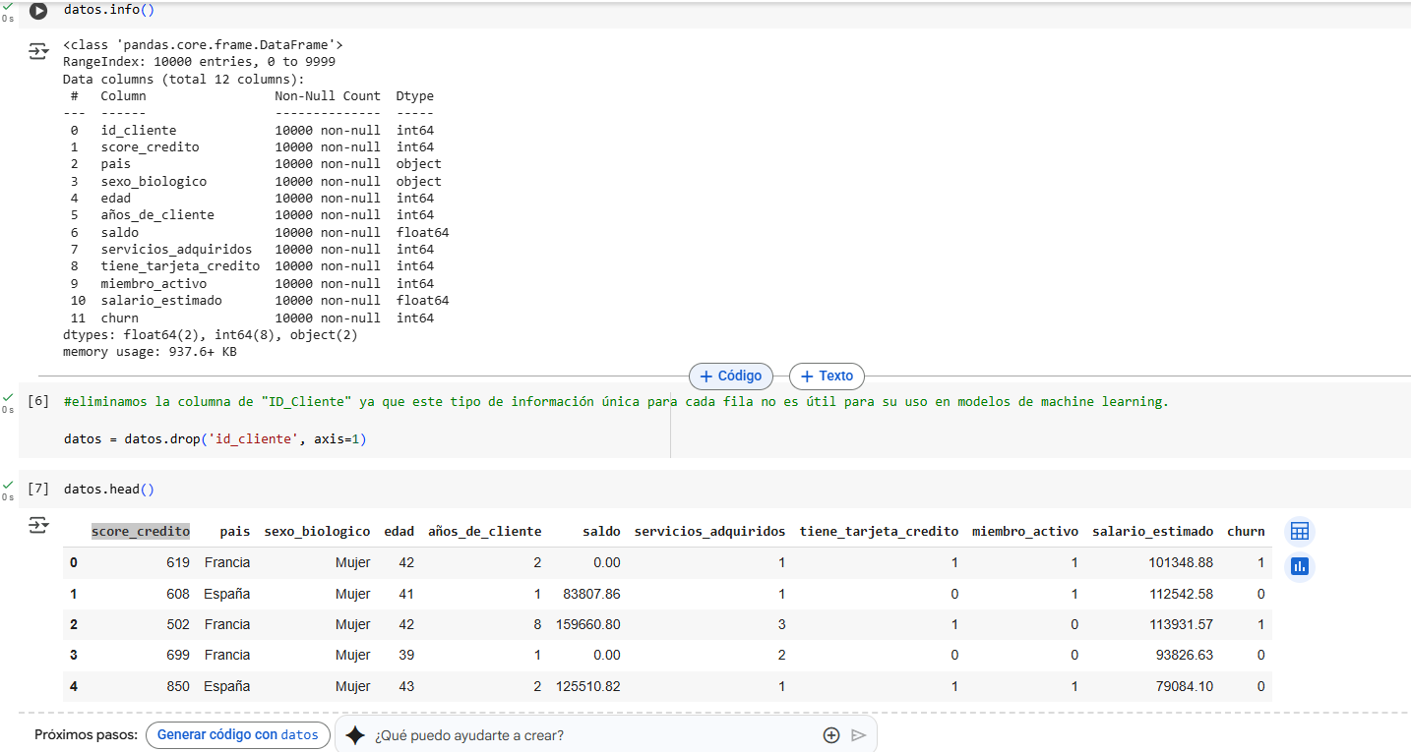This screenshot has height=752, width=1411.
Task: Click the 'Próximos pasos:' label
Action: coord(87,735)
